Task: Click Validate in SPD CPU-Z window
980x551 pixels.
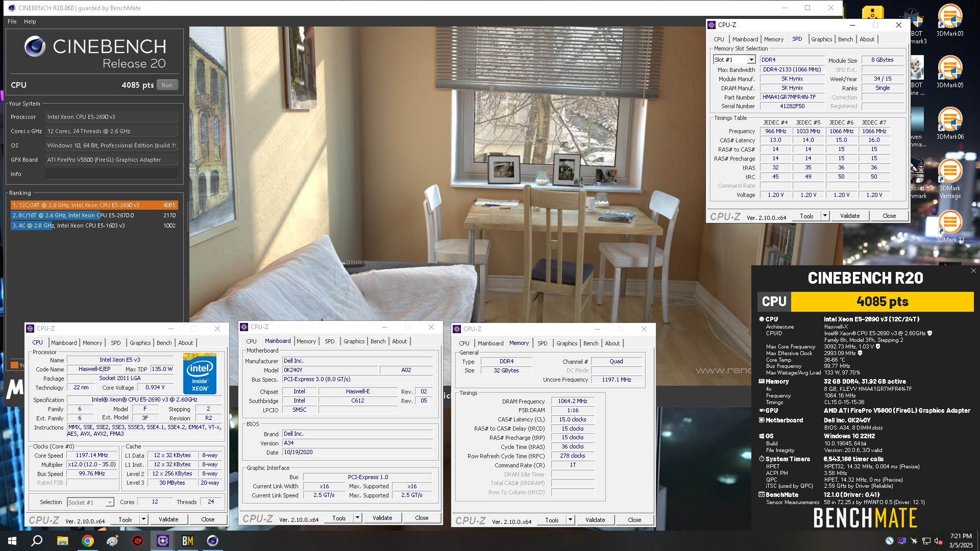Action: [850, 216]
